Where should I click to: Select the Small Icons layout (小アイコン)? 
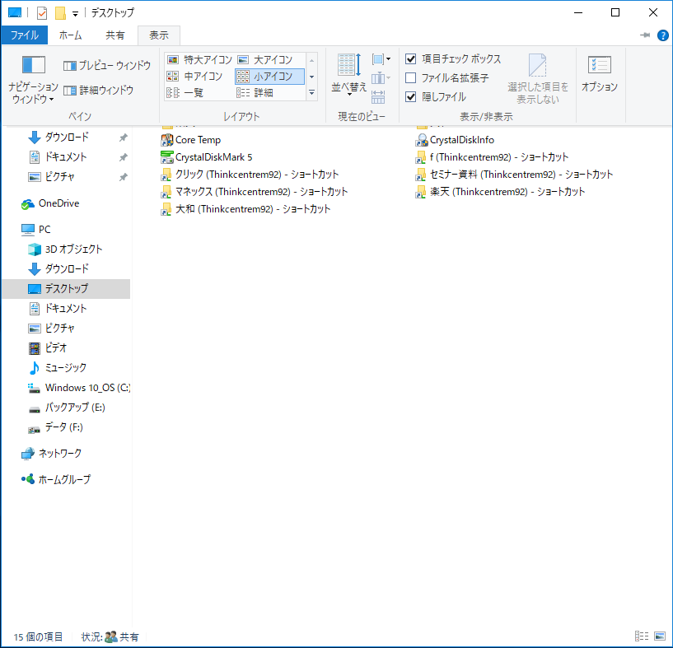point(269,77)
